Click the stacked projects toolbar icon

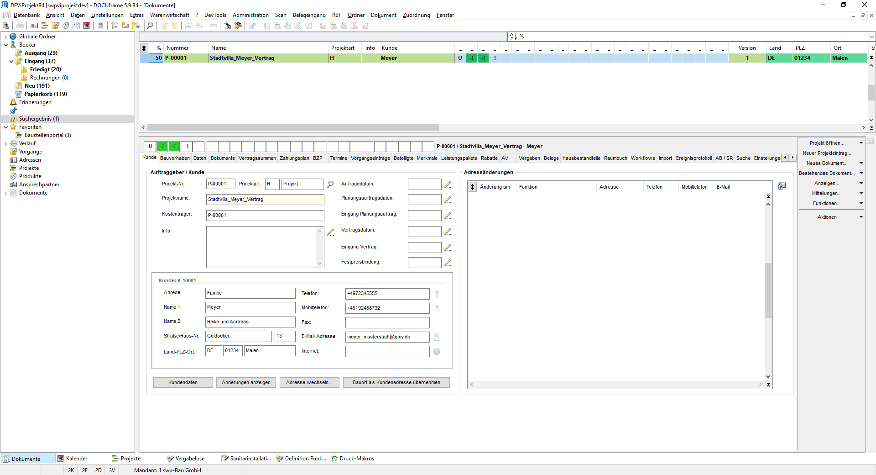coord(45,26)
